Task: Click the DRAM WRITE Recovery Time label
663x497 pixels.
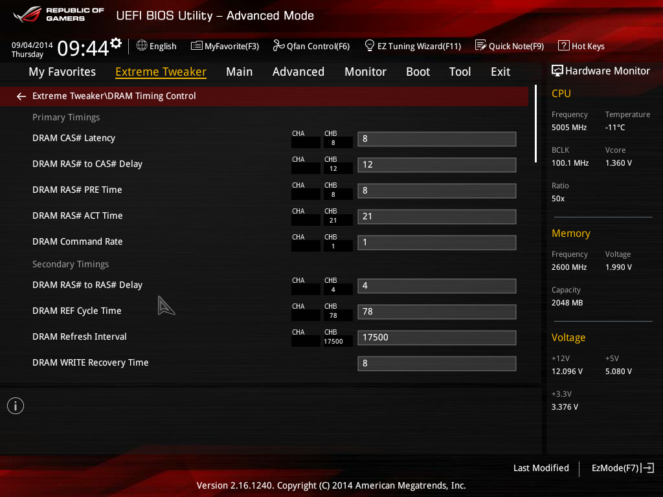Action: 91,362
